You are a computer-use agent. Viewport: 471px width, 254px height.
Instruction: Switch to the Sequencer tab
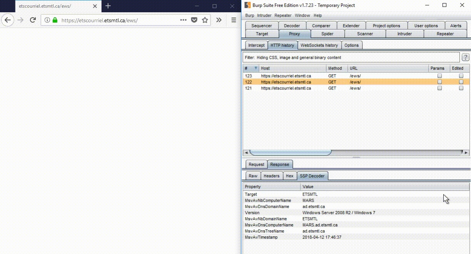tap(261, 26)
